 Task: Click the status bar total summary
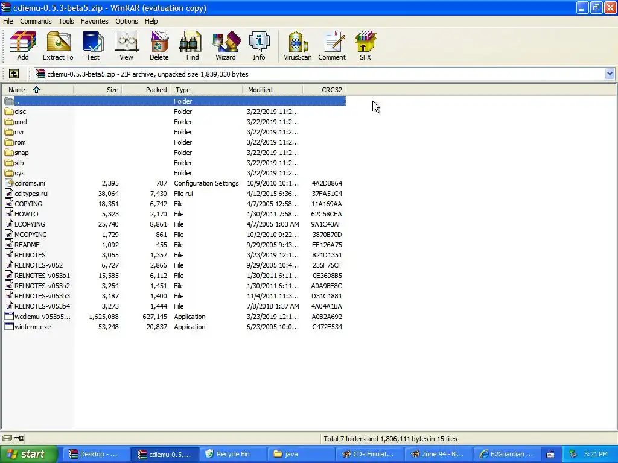(390, 439)
